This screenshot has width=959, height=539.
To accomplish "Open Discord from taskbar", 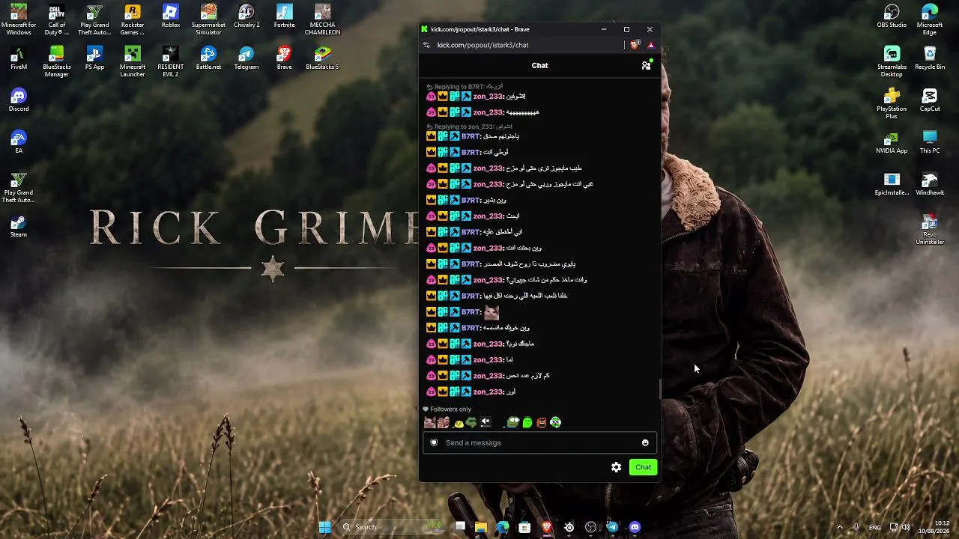I will (x=635, y=527).
